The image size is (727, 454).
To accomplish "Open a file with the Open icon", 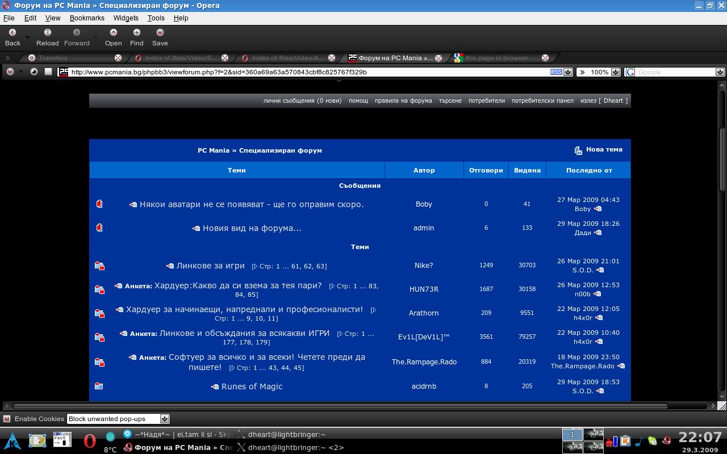I will tap(114, 32).
